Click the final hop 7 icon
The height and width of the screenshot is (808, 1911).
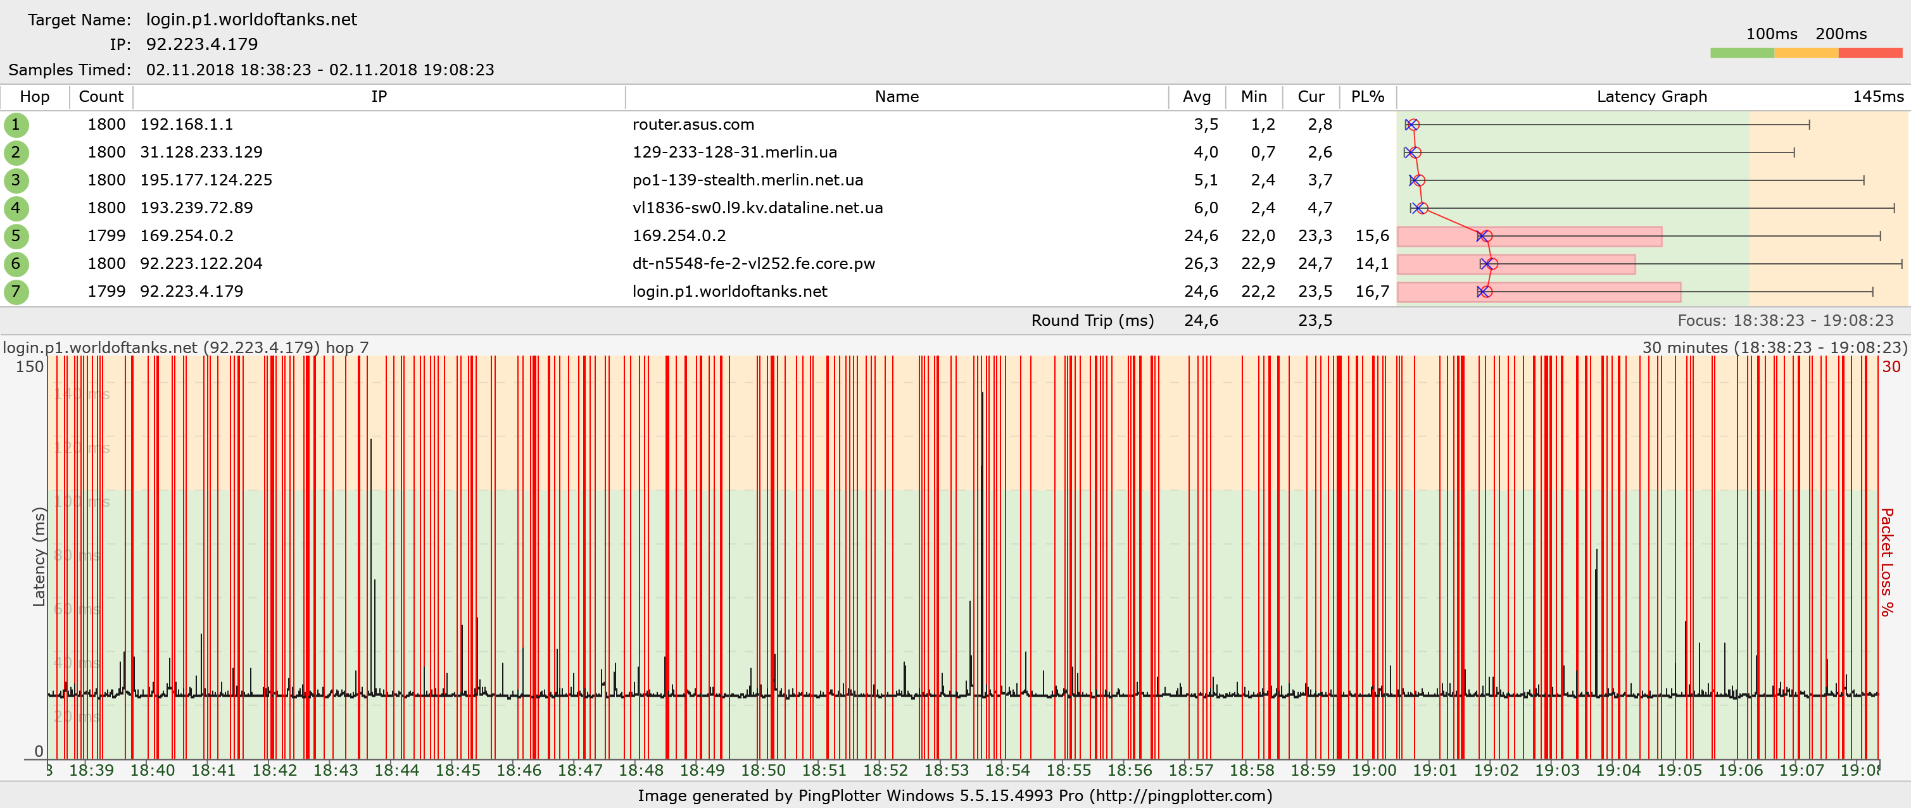pos(16,291)
